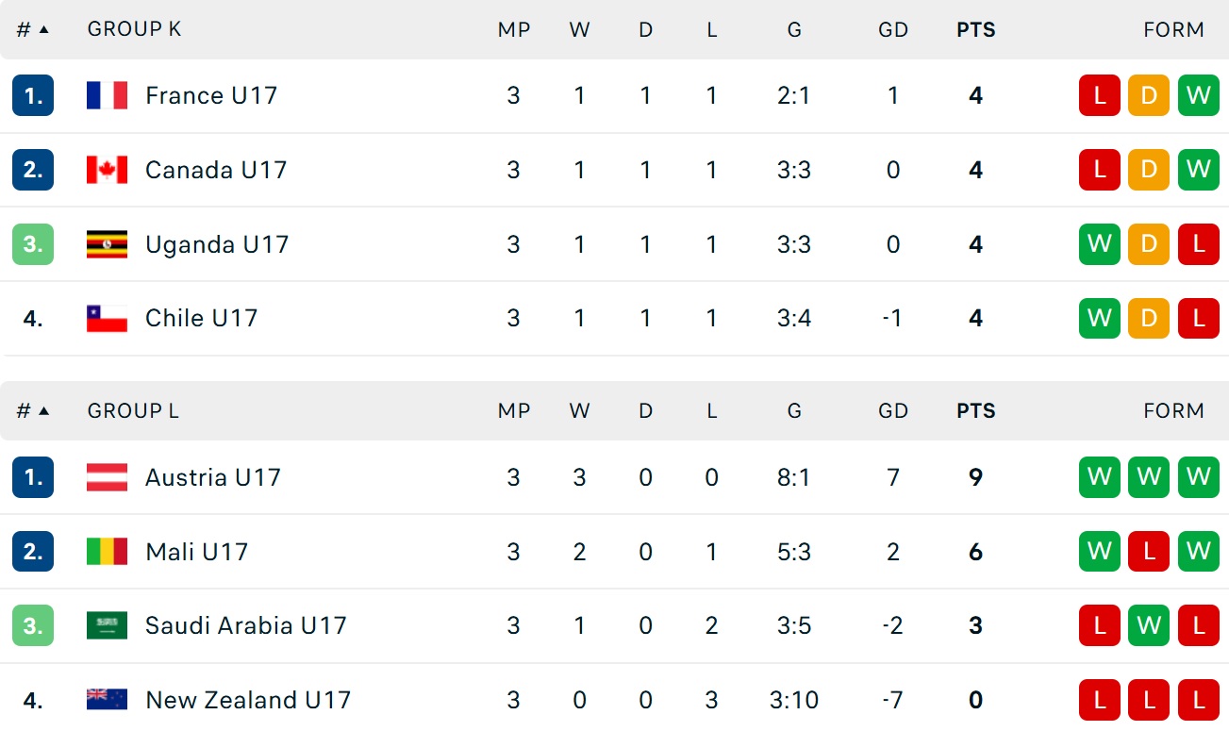Click the Mali flag icon
The height and width of the screenshot is (731, 1229).
(x=107, y=552)
